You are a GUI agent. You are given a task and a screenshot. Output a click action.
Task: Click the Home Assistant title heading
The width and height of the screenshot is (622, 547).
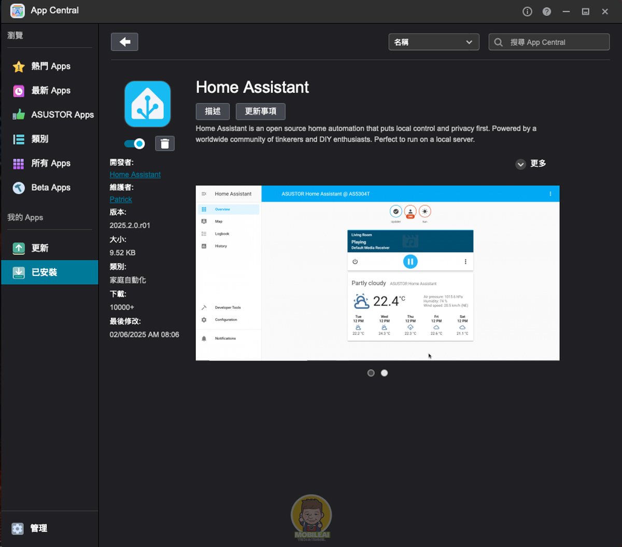252,87
